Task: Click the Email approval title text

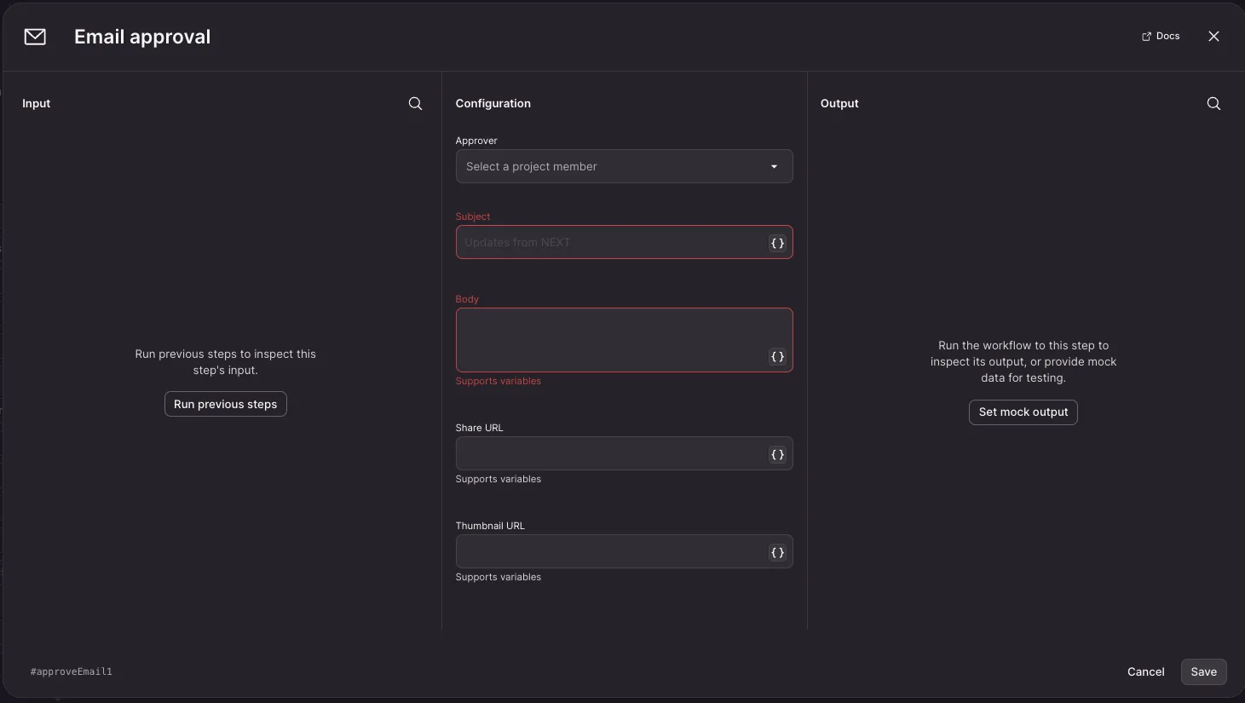Action: (x=142, y=37)
